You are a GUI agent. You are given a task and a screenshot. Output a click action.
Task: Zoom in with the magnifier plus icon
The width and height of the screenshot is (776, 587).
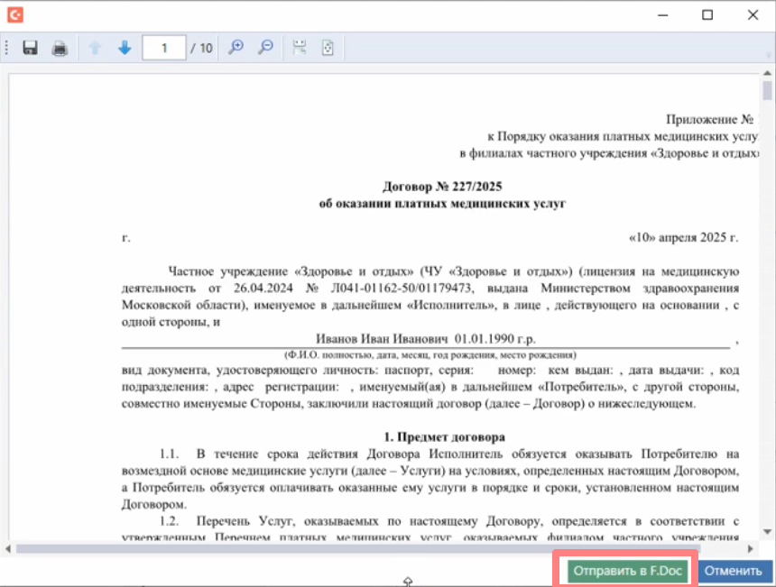236,48
